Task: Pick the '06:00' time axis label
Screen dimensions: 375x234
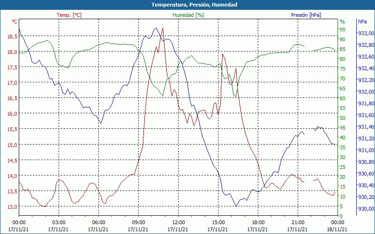Action: pos(98,223)
